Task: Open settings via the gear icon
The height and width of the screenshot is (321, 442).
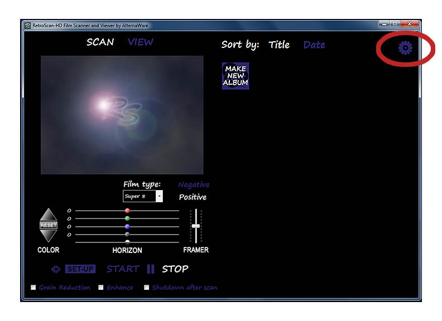Action: tap(405, 48)
